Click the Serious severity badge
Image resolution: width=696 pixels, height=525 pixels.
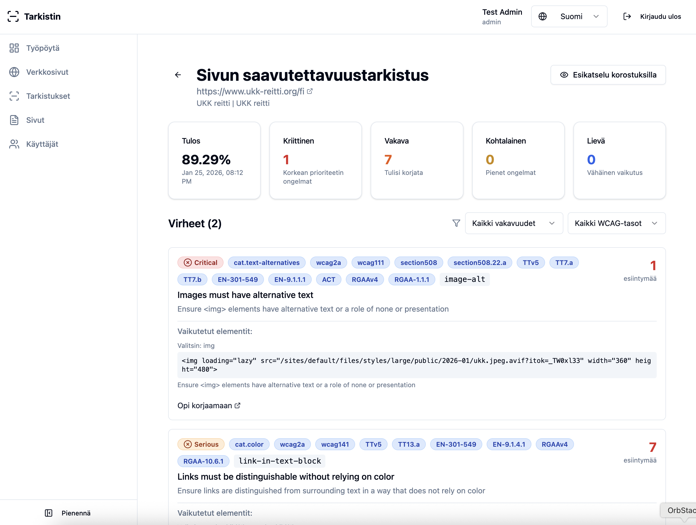coord(201,444)
